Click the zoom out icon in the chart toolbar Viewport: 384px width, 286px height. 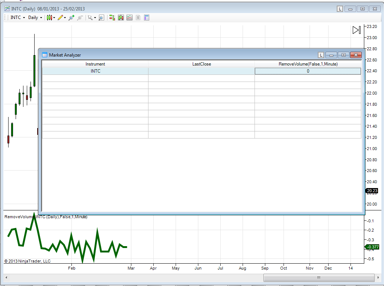(x=80, y=18)
